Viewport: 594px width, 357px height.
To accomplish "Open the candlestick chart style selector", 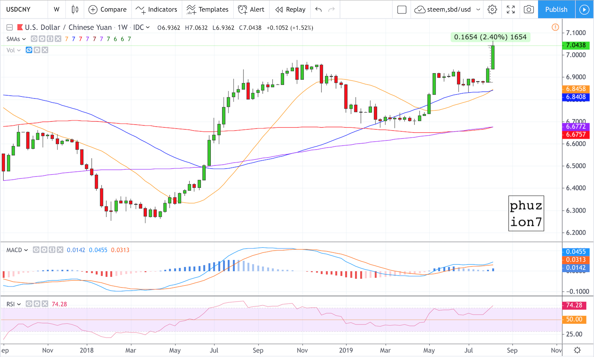I will point(75,10).
